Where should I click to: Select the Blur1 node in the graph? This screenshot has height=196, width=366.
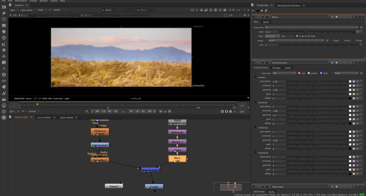pyautogui.click(x=177, y=159)
